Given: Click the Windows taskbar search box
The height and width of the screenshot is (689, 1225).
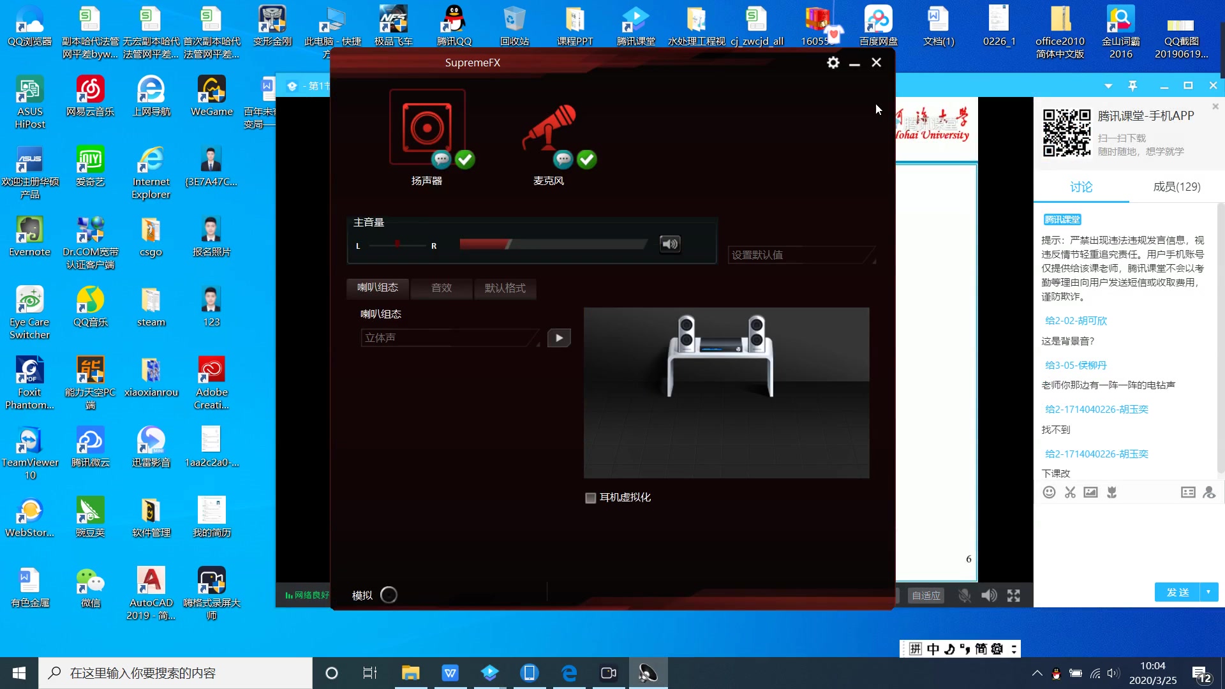Looking at the screenshot, I should coord(175,673).
